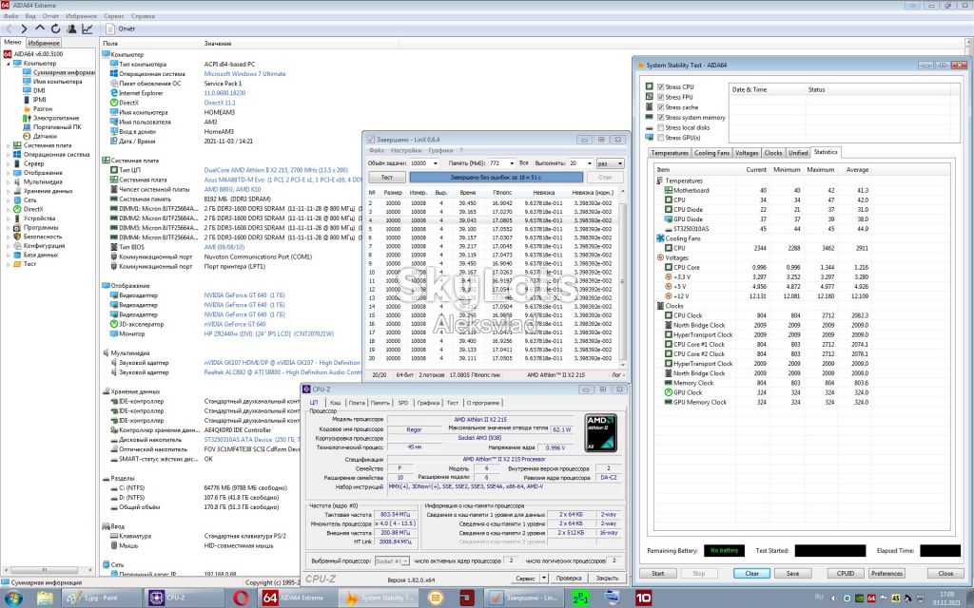Expand Мультимедиа tree node
The height and width of the screenshot is (608, 974).
tap(8, 181)
